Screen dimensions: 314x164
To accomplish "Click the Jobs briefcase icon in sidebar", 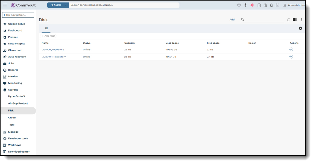I will 5,64.
